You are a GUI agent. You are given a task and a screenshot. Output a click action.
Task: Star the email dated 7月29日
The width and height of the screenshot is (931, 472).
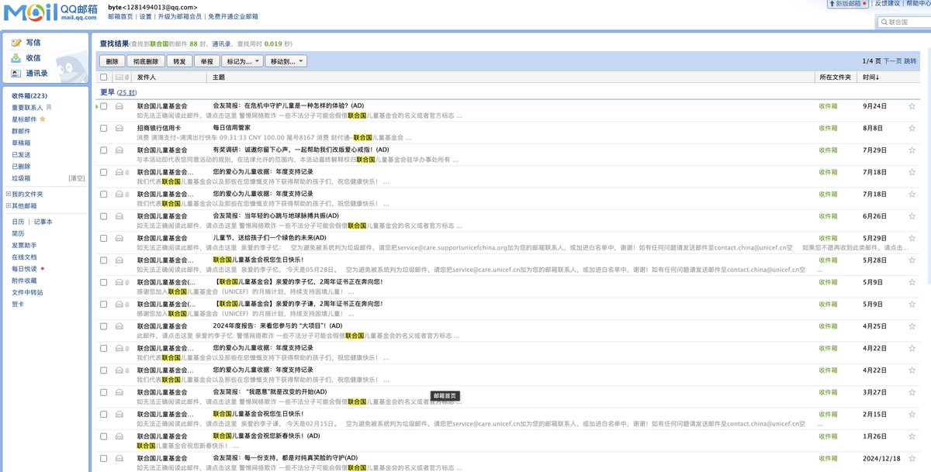(912, 150)
